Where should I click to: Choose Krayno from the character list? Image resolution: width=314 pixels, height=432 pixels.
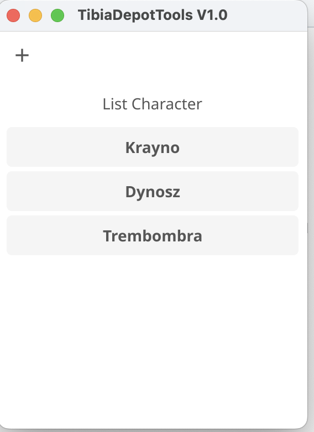[153, 147]
